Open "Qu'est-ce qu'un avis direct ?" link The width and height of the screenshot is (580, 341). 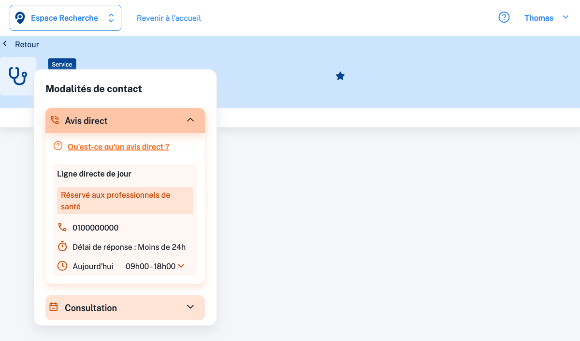coord(118,147)
